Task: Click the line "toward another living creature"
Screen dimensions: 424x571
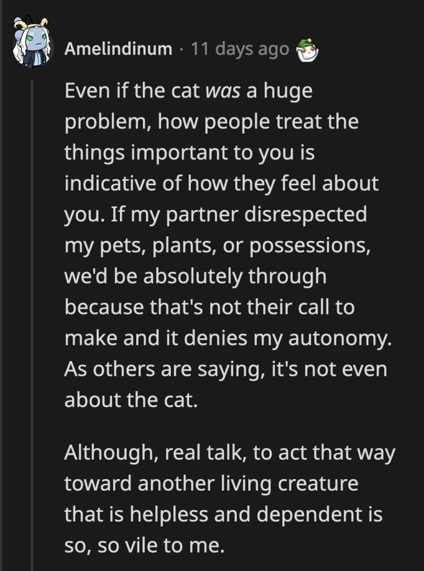Action: point(211,484)
